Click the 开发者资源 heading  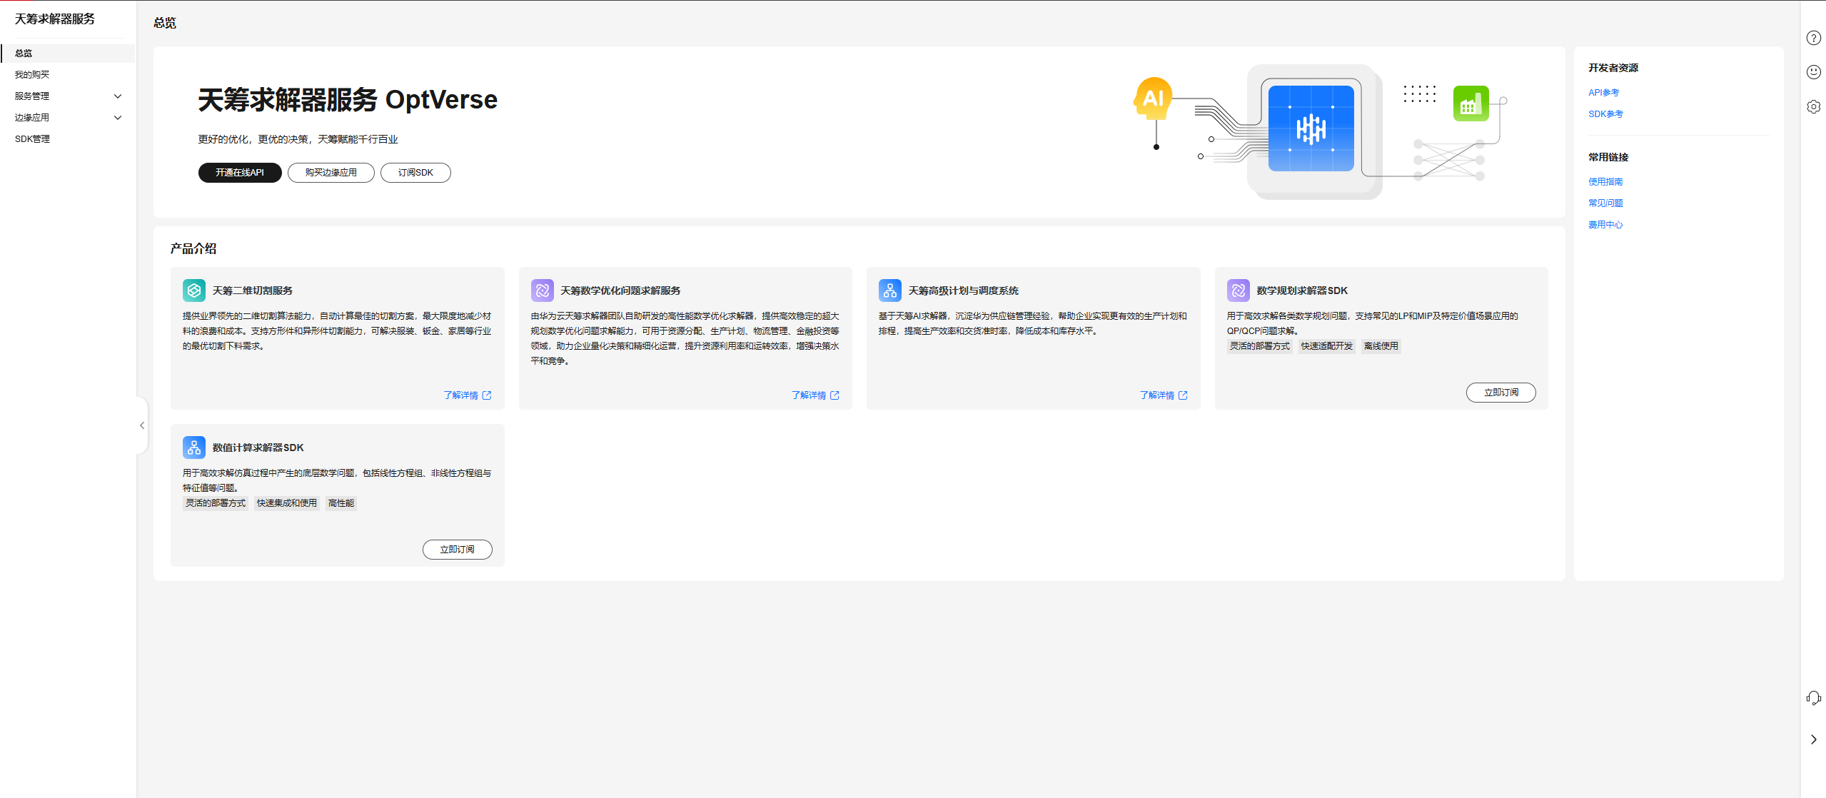coord(1613,68)
